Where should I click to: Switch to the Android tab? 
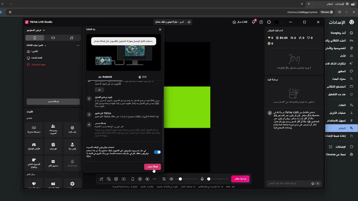tap(105, 77)
